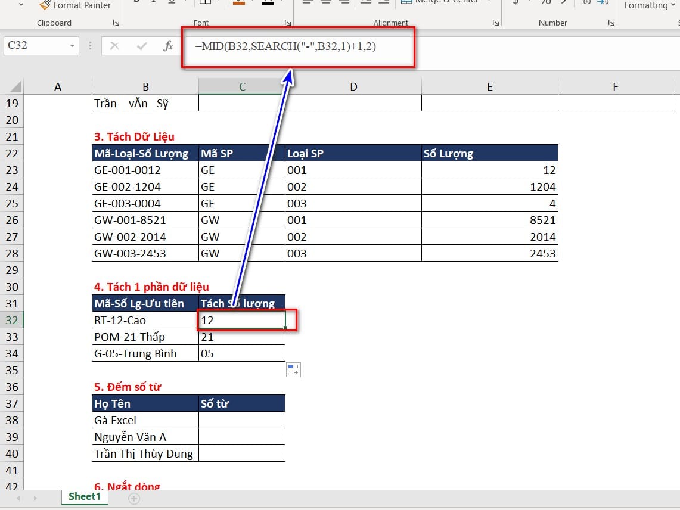Viewport: 680px width, 510px height.
Task: Open the Font settings dialog launcher
Action: pyautogui.click(x=287, y=23)
